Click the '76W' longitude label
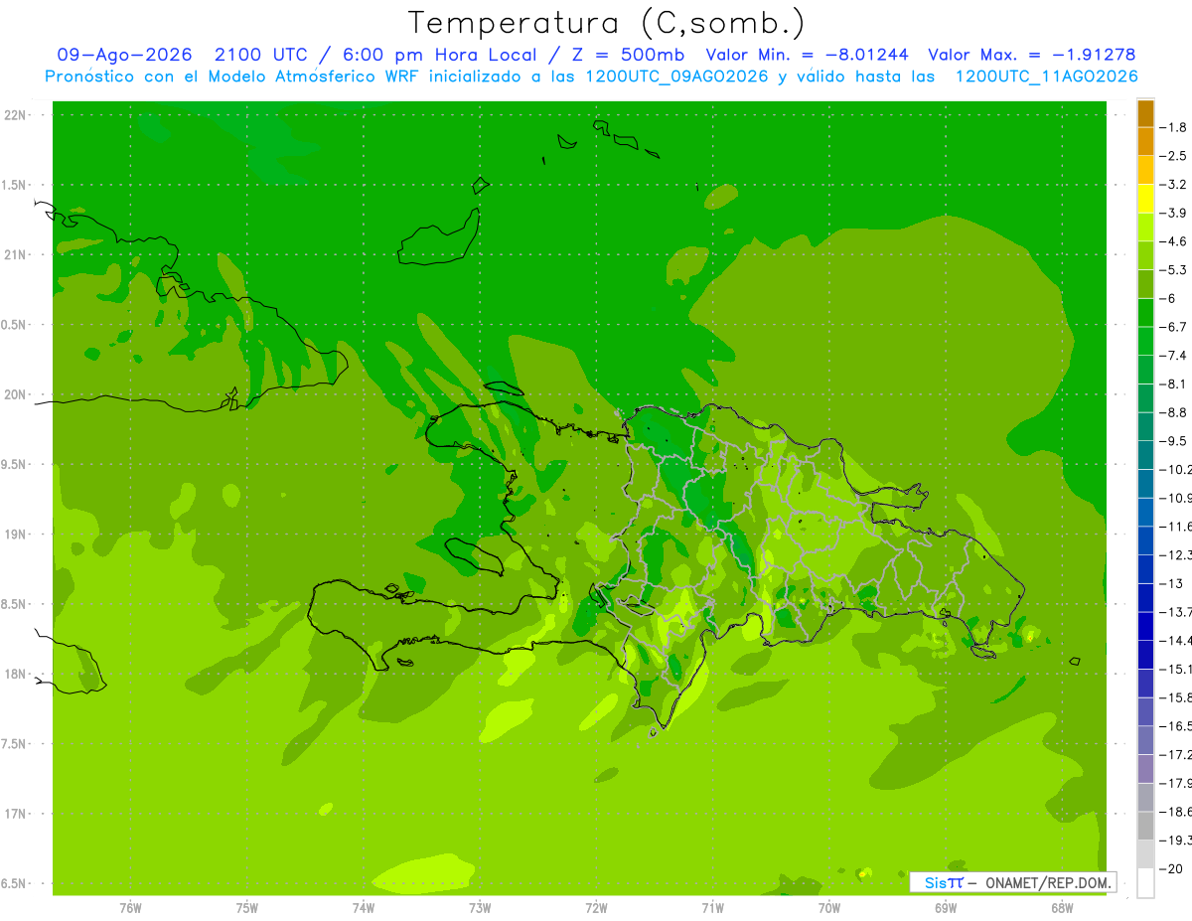 tap(130, 907)
